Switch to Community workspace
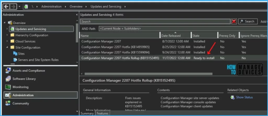This screenshot has width=268, height=116. (21, 103)
